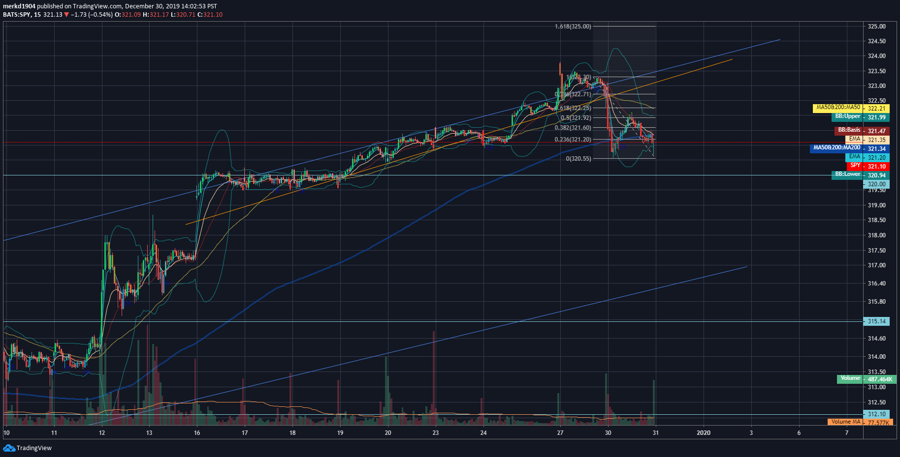The width and height of the screenshot is (900, 457).
Task: Click the 0.382(321.60) Fibonacci label
Action: pyautogui.click(x=573, y=128)
